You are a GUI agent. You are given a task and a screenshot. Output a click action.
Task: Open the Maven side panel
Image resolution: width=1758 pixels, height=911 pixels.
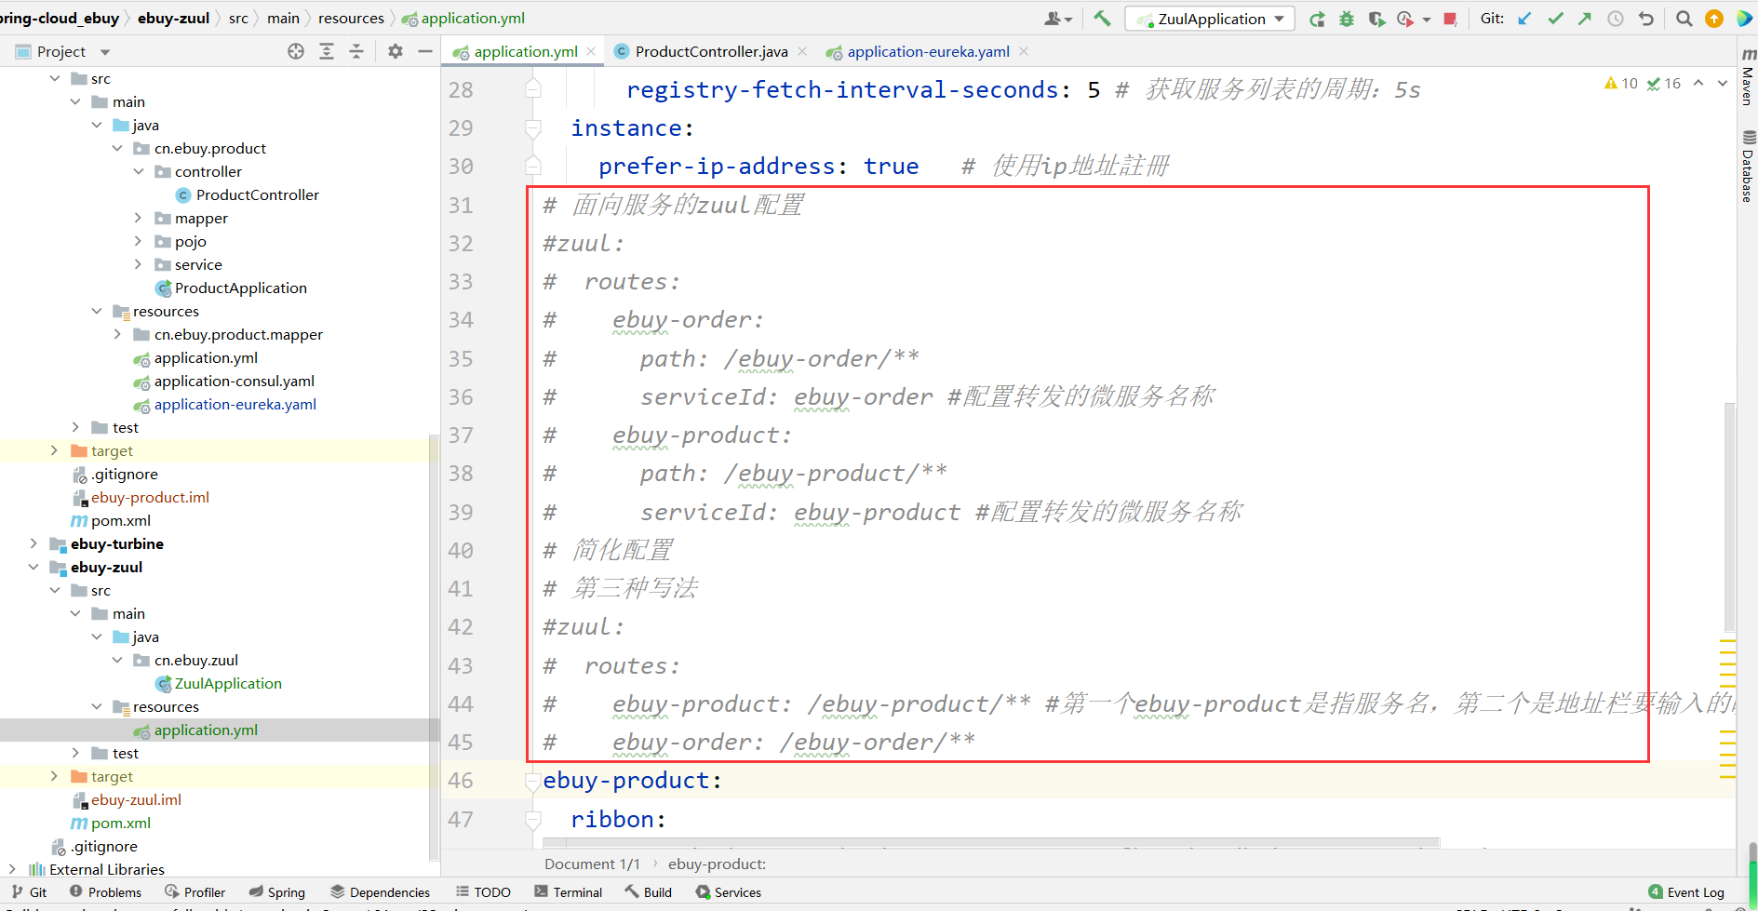tap(1748, 78)
